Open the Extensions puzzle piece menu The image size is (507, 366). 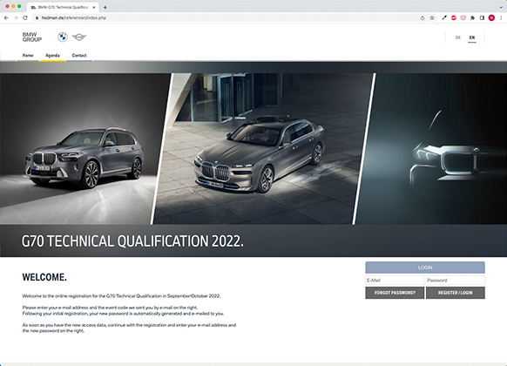pyautogui.click(x=472, y=17)
